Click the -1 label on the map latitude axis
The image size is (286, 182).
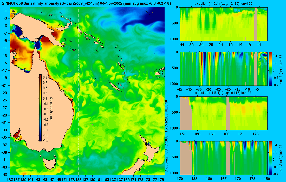click(5, 11)
